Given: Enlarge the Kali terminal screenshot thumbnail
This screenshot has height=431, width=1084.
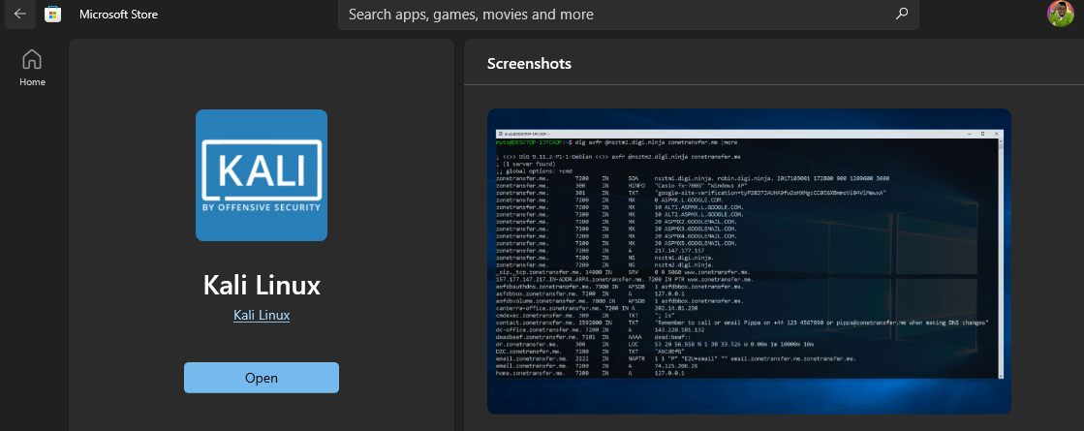Looking at the screenshot, I should click(x=749, y=262).
